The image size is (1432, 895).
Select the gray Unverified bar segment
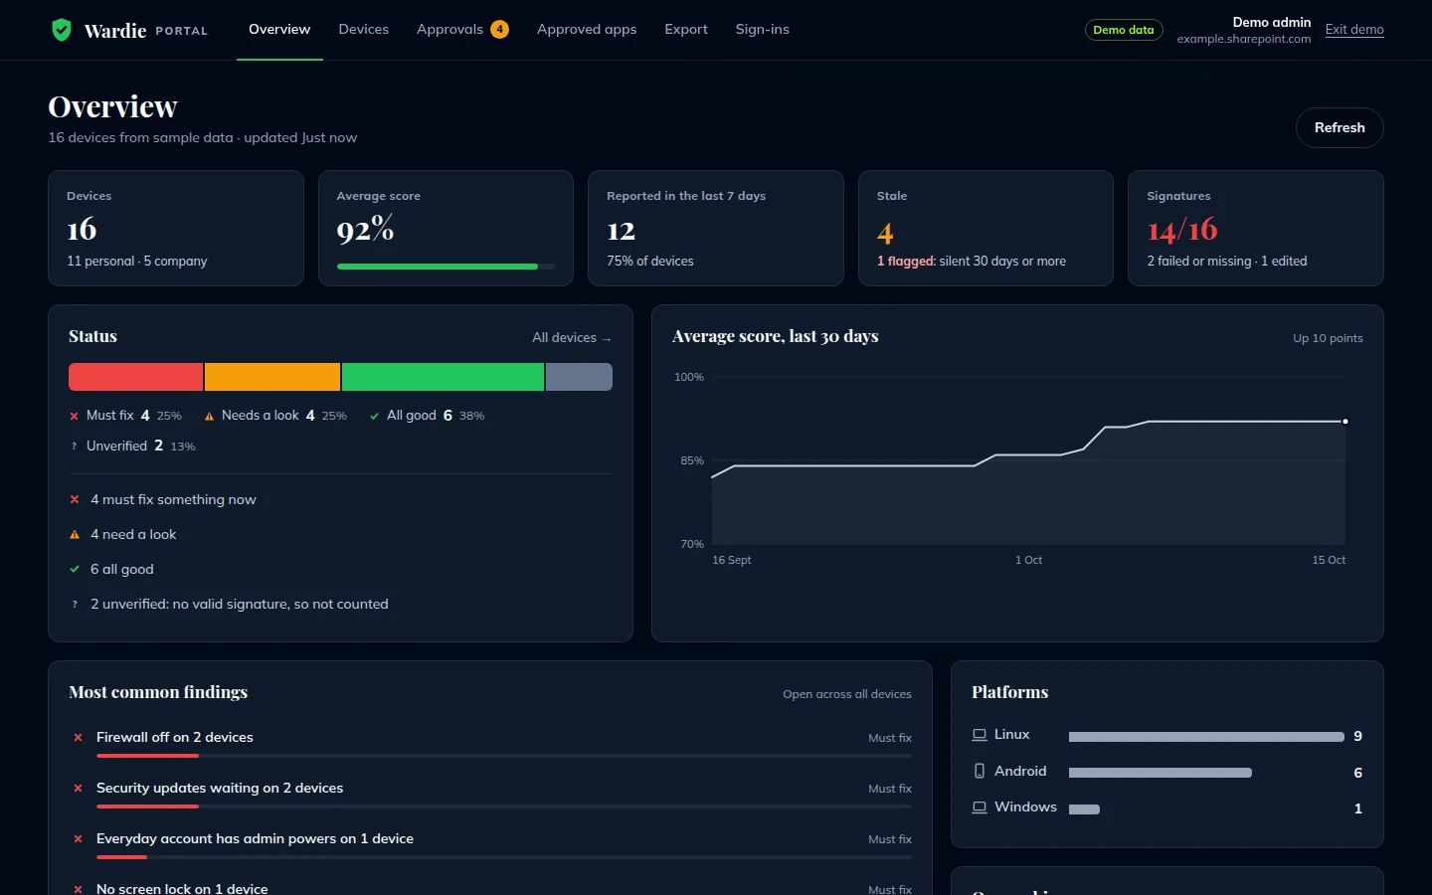(x=579, y=377)
